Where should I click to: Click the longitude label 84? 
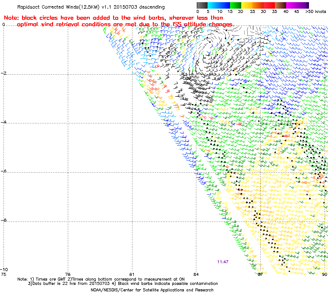(196, 274)
